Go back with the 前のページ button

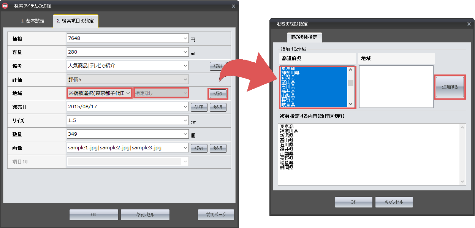click(x=216, y=215)
